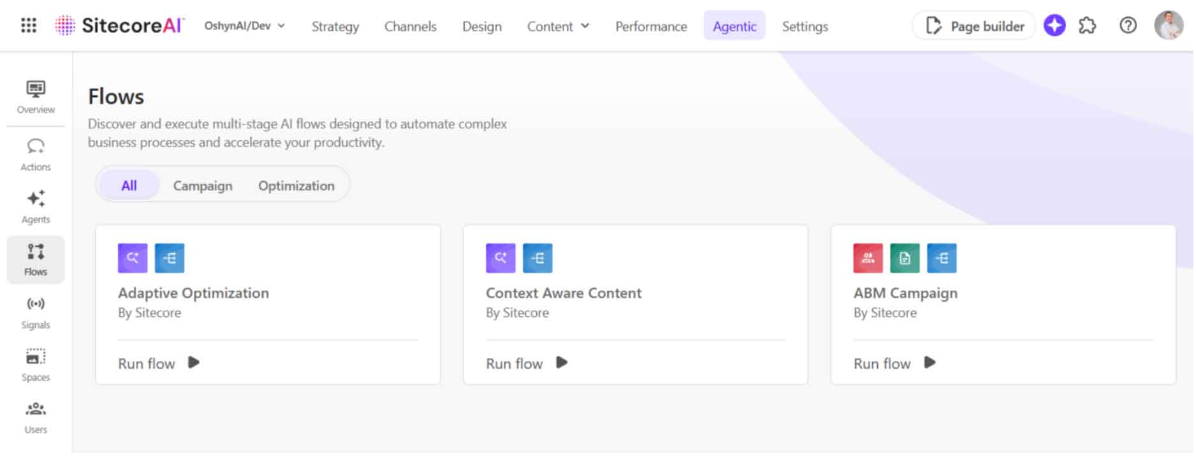This screenshot has height=458, width=1196.
Task: Run flow for ABM Campaign
Action: click(x=882, y=364)
